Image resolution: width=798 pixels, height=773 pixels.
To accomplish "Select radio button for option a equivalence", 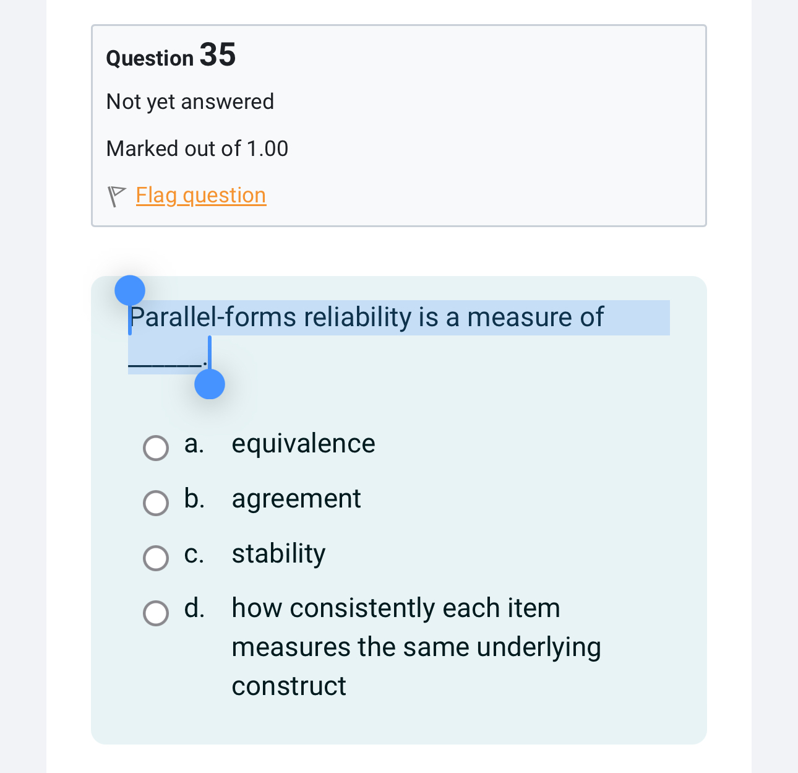I will [156, 447].
